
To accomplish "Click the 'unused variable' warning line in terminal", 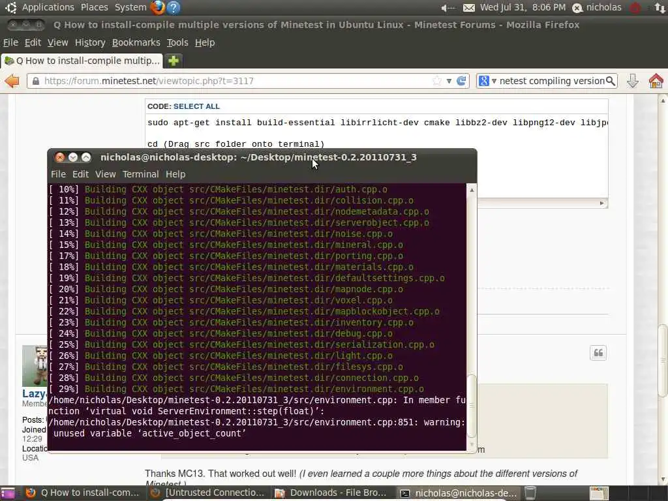I will coord(149,433).
